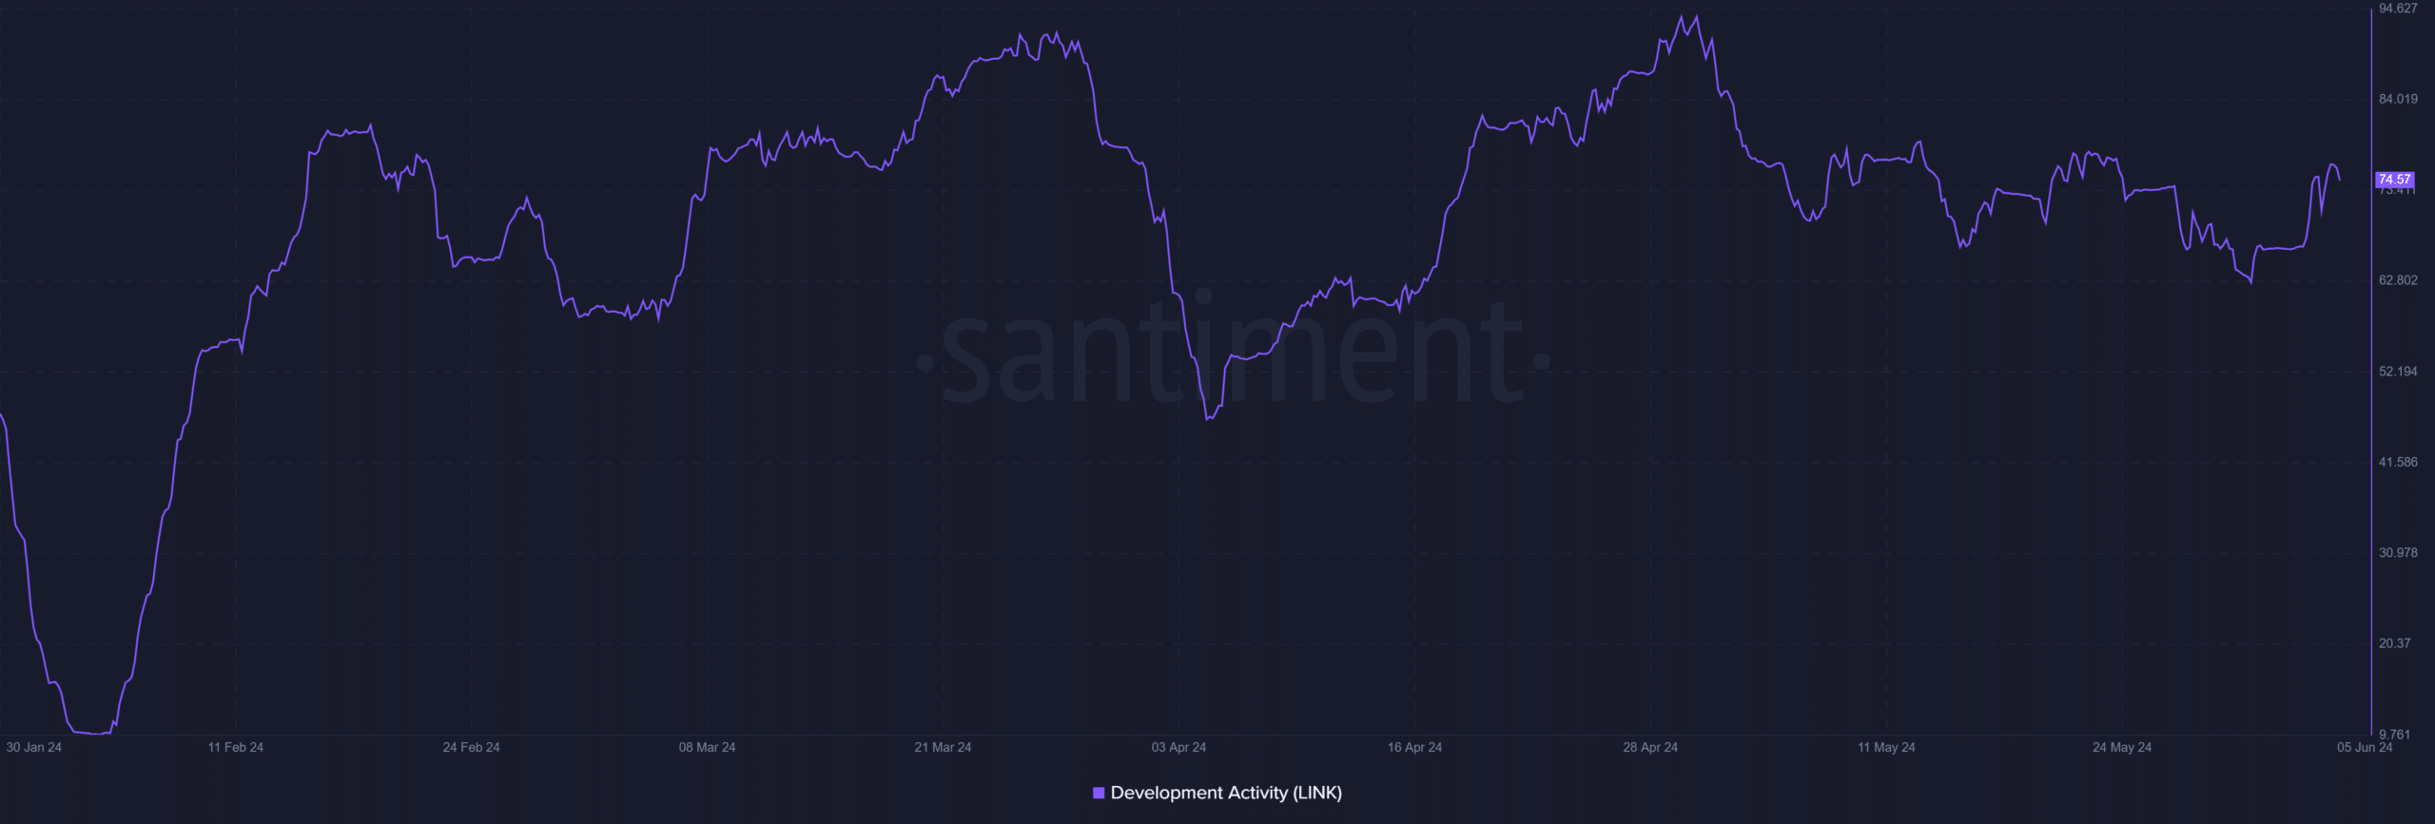The height and width of the screenshot is (824, 2435).
Task: Click the 62.802 y-axis value
Action: (x=2398, y=280)
